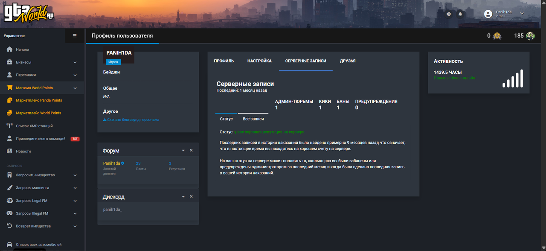
Task: Select the Статус sub-tab
Action: [x=226, y=119]
